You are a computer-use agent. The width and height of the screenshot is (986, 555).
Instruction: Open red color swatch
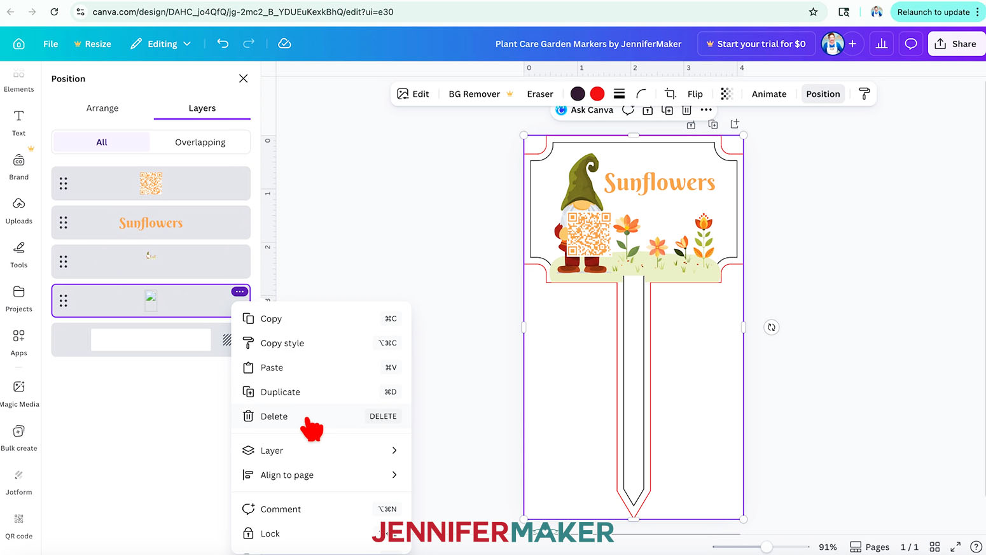pos(597,94)
